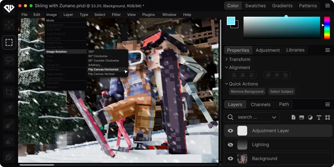Open the Filter menu
The image size is (334, 167).
pos(116,14)
